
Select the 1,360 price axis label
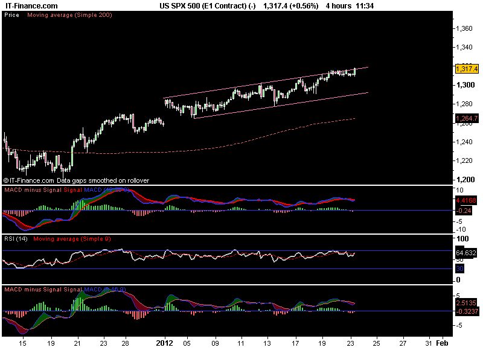464,28
